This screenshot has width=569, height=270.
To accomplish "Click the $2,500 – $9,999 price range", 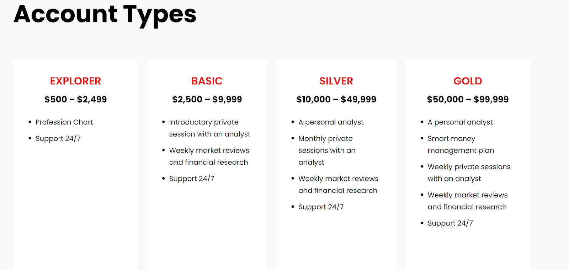I will point(207,99).
